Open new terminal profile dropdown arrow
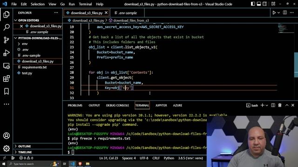298x167 pixels. [267, 105]
